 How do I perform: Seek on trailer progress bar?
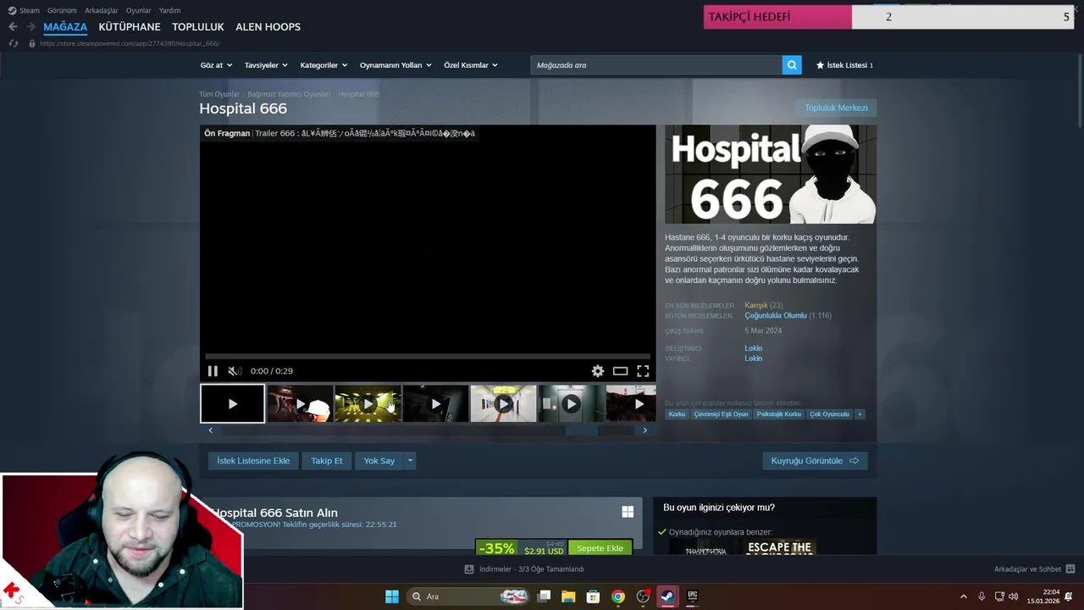[428, 357]
